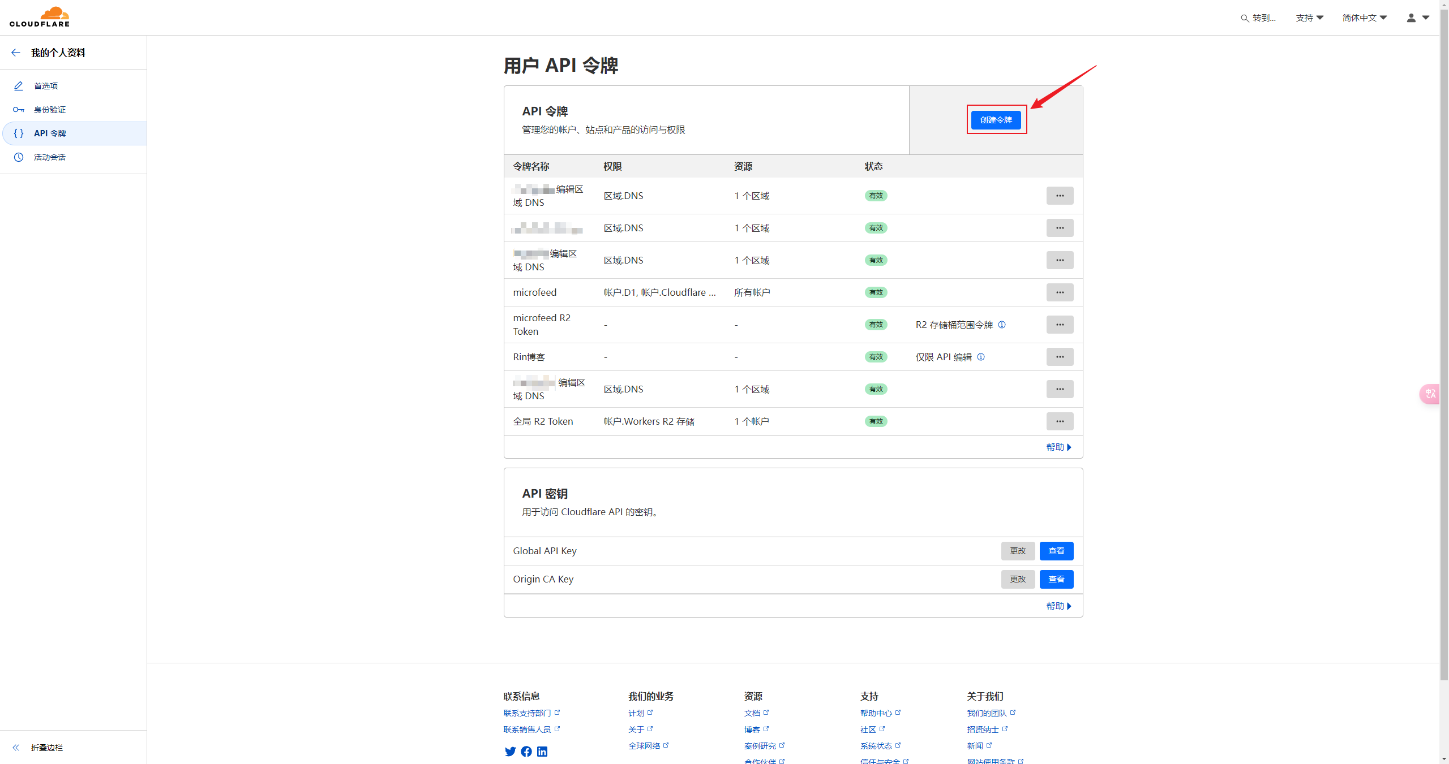Open Cloudflare Twitter page icon
1449x764 pixels.
[510, 751]
